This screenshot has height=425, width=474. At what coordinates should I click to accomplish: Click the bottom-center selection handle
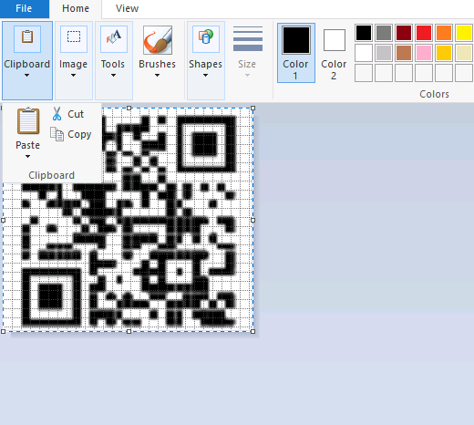point(129,331)
